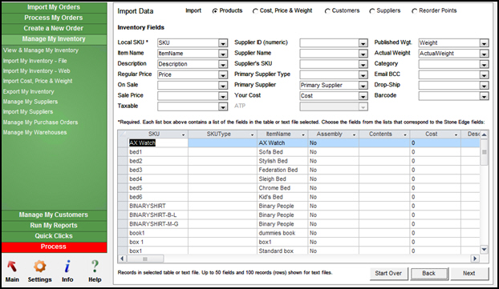Expand the Primary Supplier dropdown
The height and width of the screenshot is (289, 499).
[x=363, y=86]
